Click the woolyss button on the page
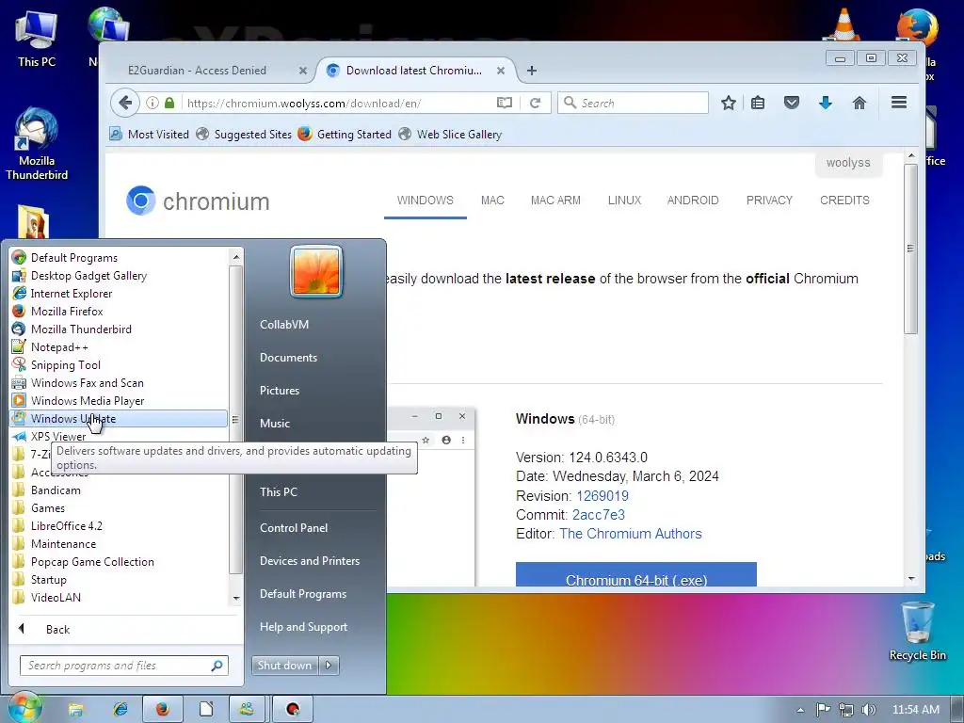964x723 pixels. click(848, 163)
